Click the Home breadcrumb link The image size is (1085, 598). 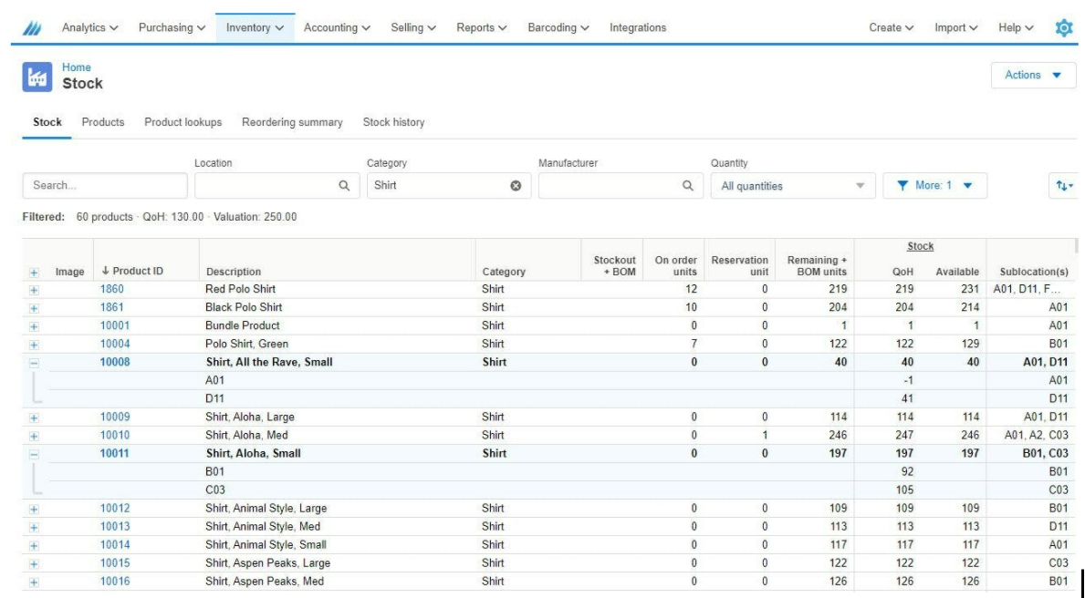pos(79,66)
